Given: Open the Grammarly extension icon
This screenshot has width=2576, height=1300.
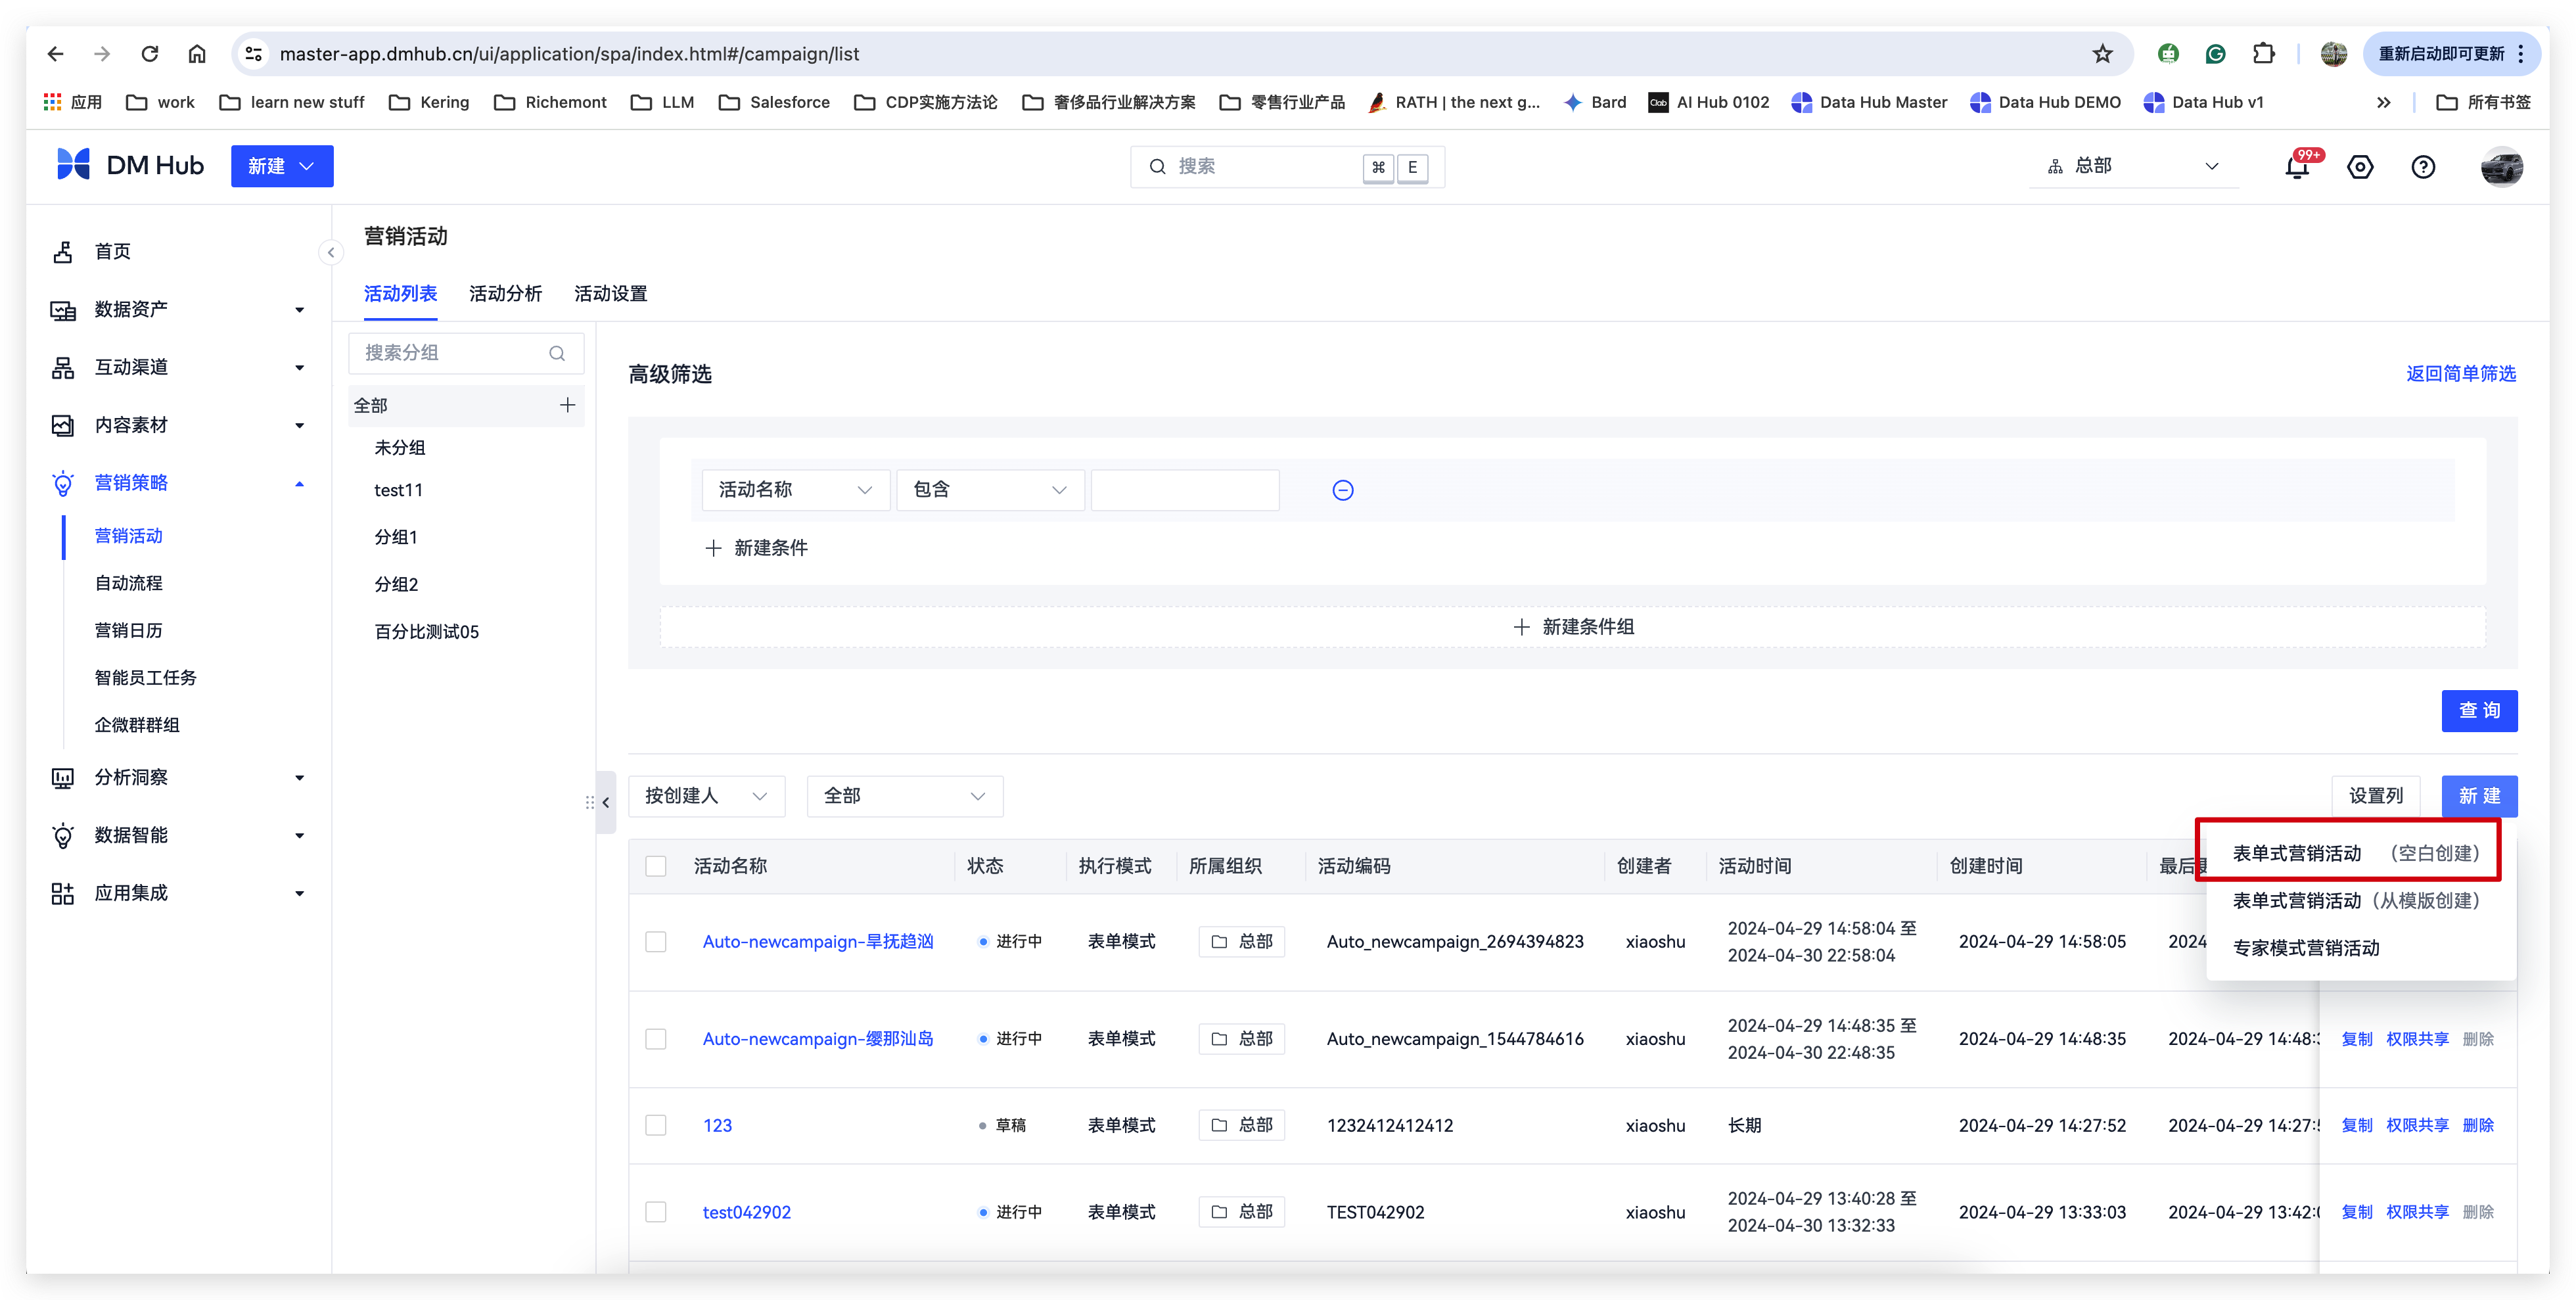Looking at the screenshot, I should point(2215,54).
